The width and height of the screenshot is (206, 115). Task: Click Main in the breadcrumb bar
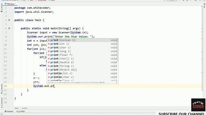pos(16,108)
